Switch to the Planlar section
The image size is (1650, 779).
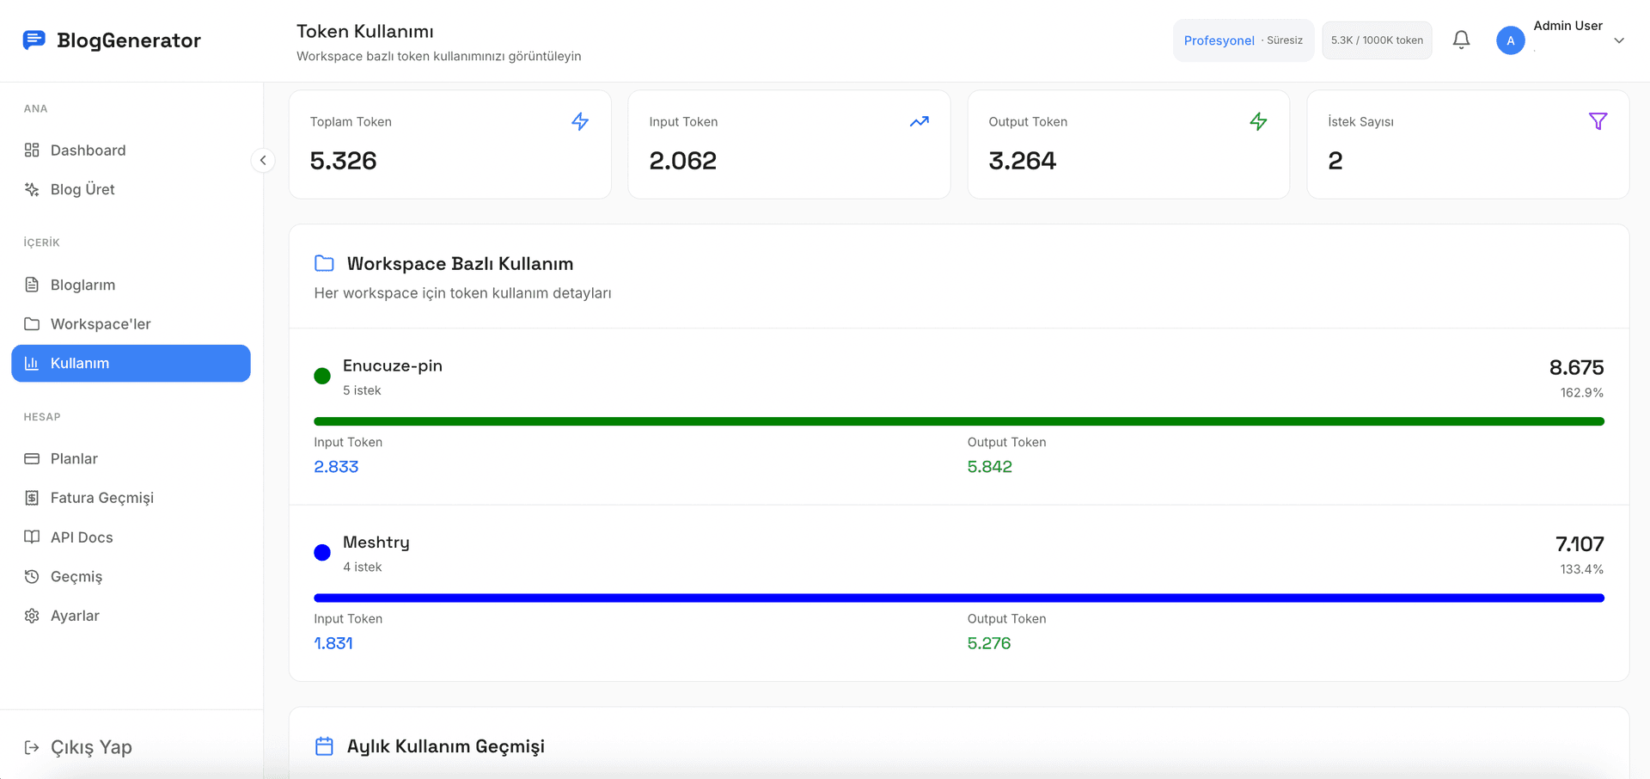[73, 458]
